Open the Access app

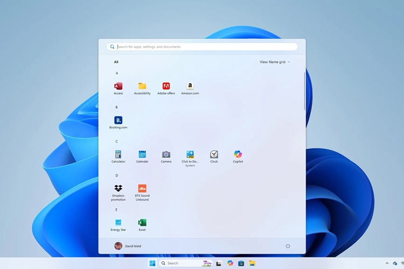[x=119, y=88]
